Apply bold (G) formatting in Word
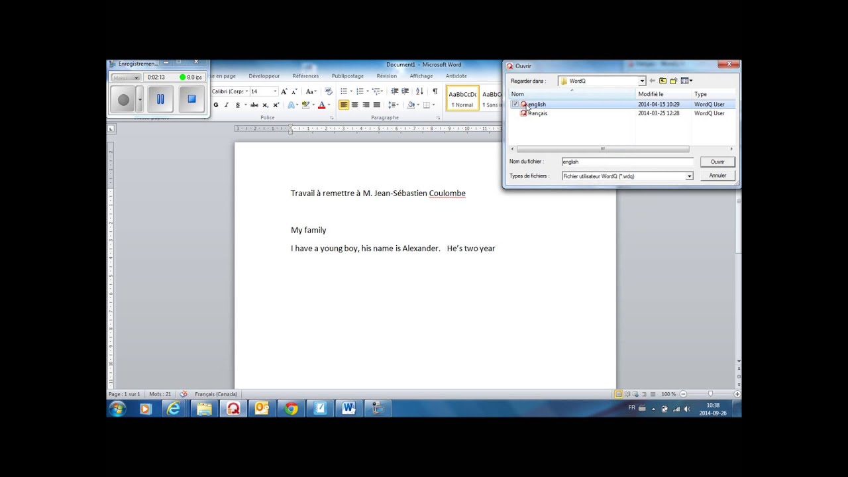Image resolution: width=848 pixels, height=477 pixels. tap(216, 105)
